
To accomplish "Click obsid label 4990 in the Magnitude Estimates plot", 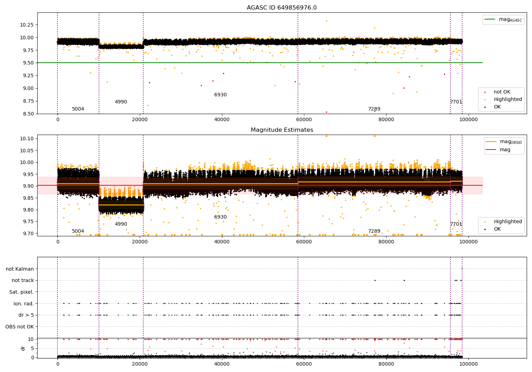I will click(x=121, y=224).
